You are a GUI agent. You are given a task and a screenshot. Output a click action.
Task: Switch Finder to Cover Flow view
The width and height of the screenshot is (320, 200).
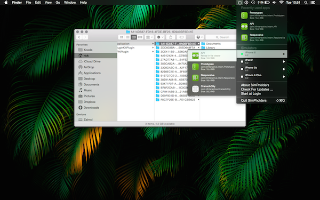point(140,37)
